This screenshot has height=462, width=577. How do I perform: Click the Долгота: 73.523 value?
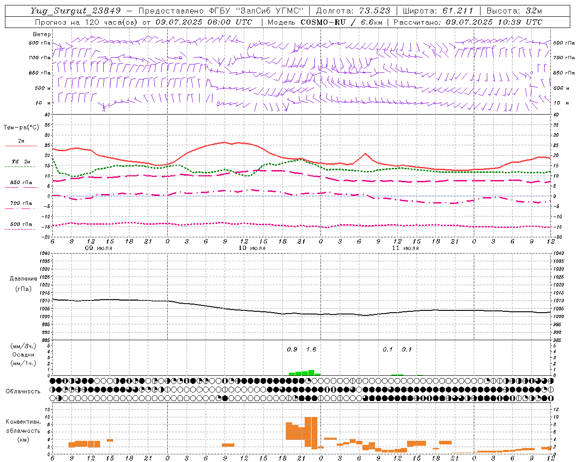tap(353, 11)
